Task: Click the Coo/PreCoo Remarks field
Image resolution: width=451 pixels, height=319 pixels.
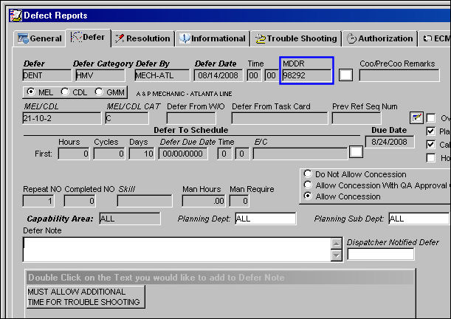Action: click(x=399, y=75)
